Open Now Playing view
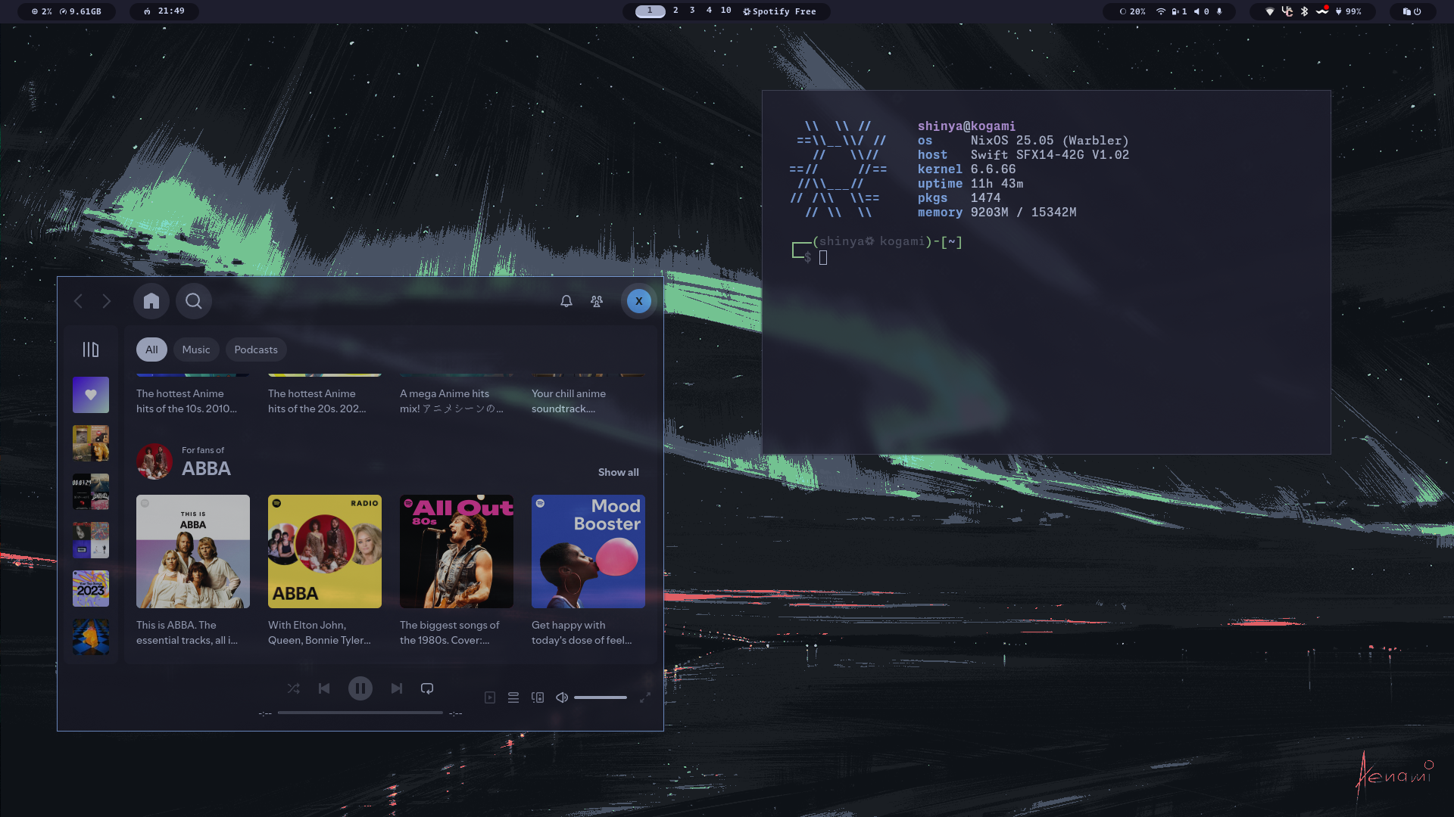The height and width of the screenshot is (817, 1454). [490, 697]
